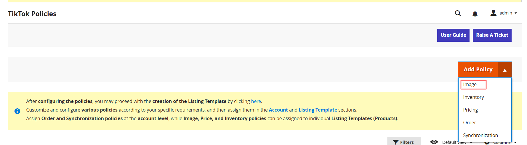Pick Order from the policy list
The image size is (527, 145).
[x=470, y=123]
